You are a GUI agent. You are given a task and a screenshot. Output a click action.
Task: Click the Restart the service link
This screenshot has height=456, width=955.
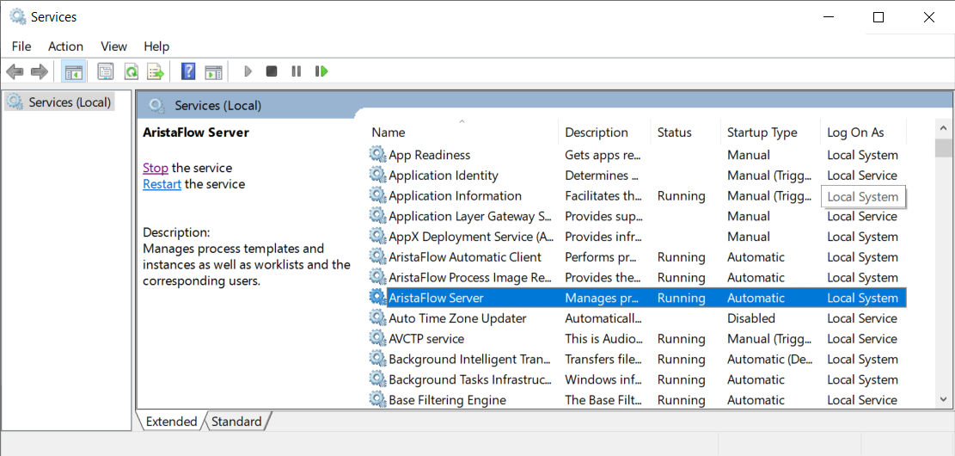tap(162, 184)
